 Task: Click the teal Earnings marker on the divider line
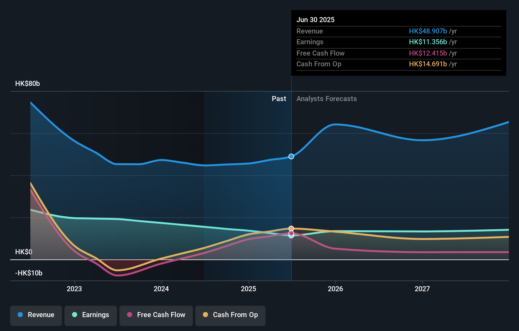(x=291, y=237)
